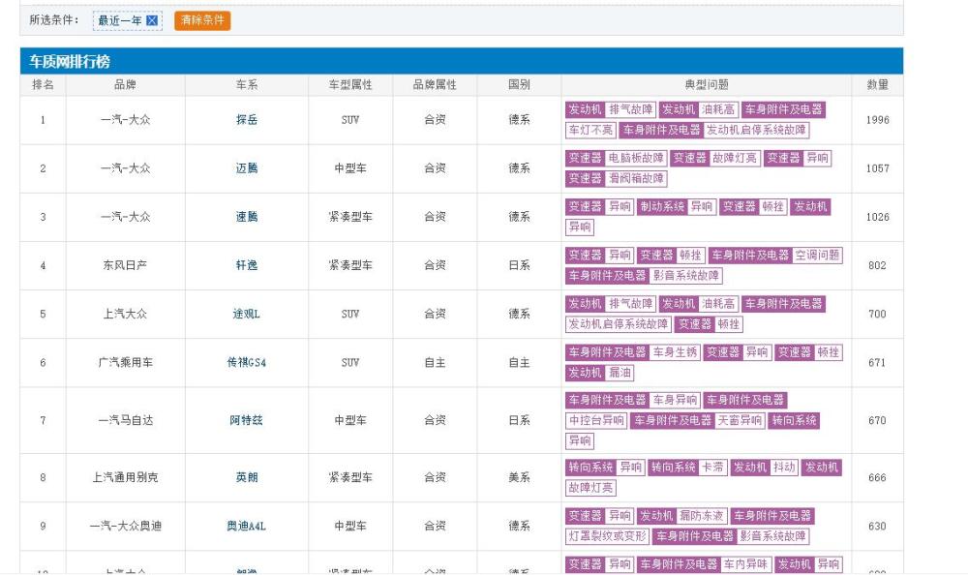Select 变速器 故障灯亮 tag in 迈腾 row
The image size is (968, 575).
[x=715, y=158]
